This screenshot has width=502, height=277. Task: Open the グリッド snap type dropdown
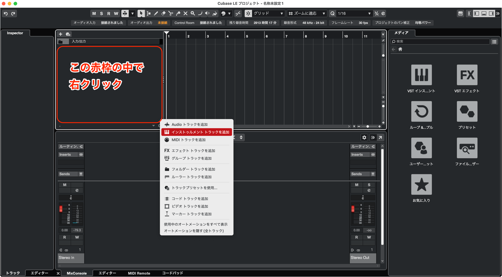coord(268,14)
